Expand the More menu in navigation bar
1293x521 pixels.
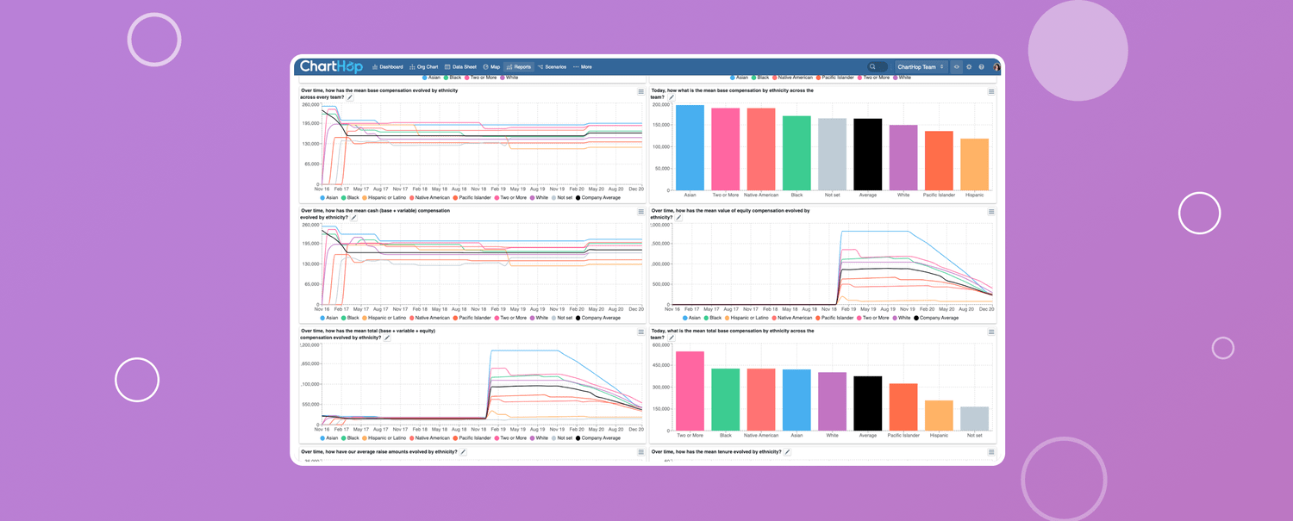tap(583, 67)
